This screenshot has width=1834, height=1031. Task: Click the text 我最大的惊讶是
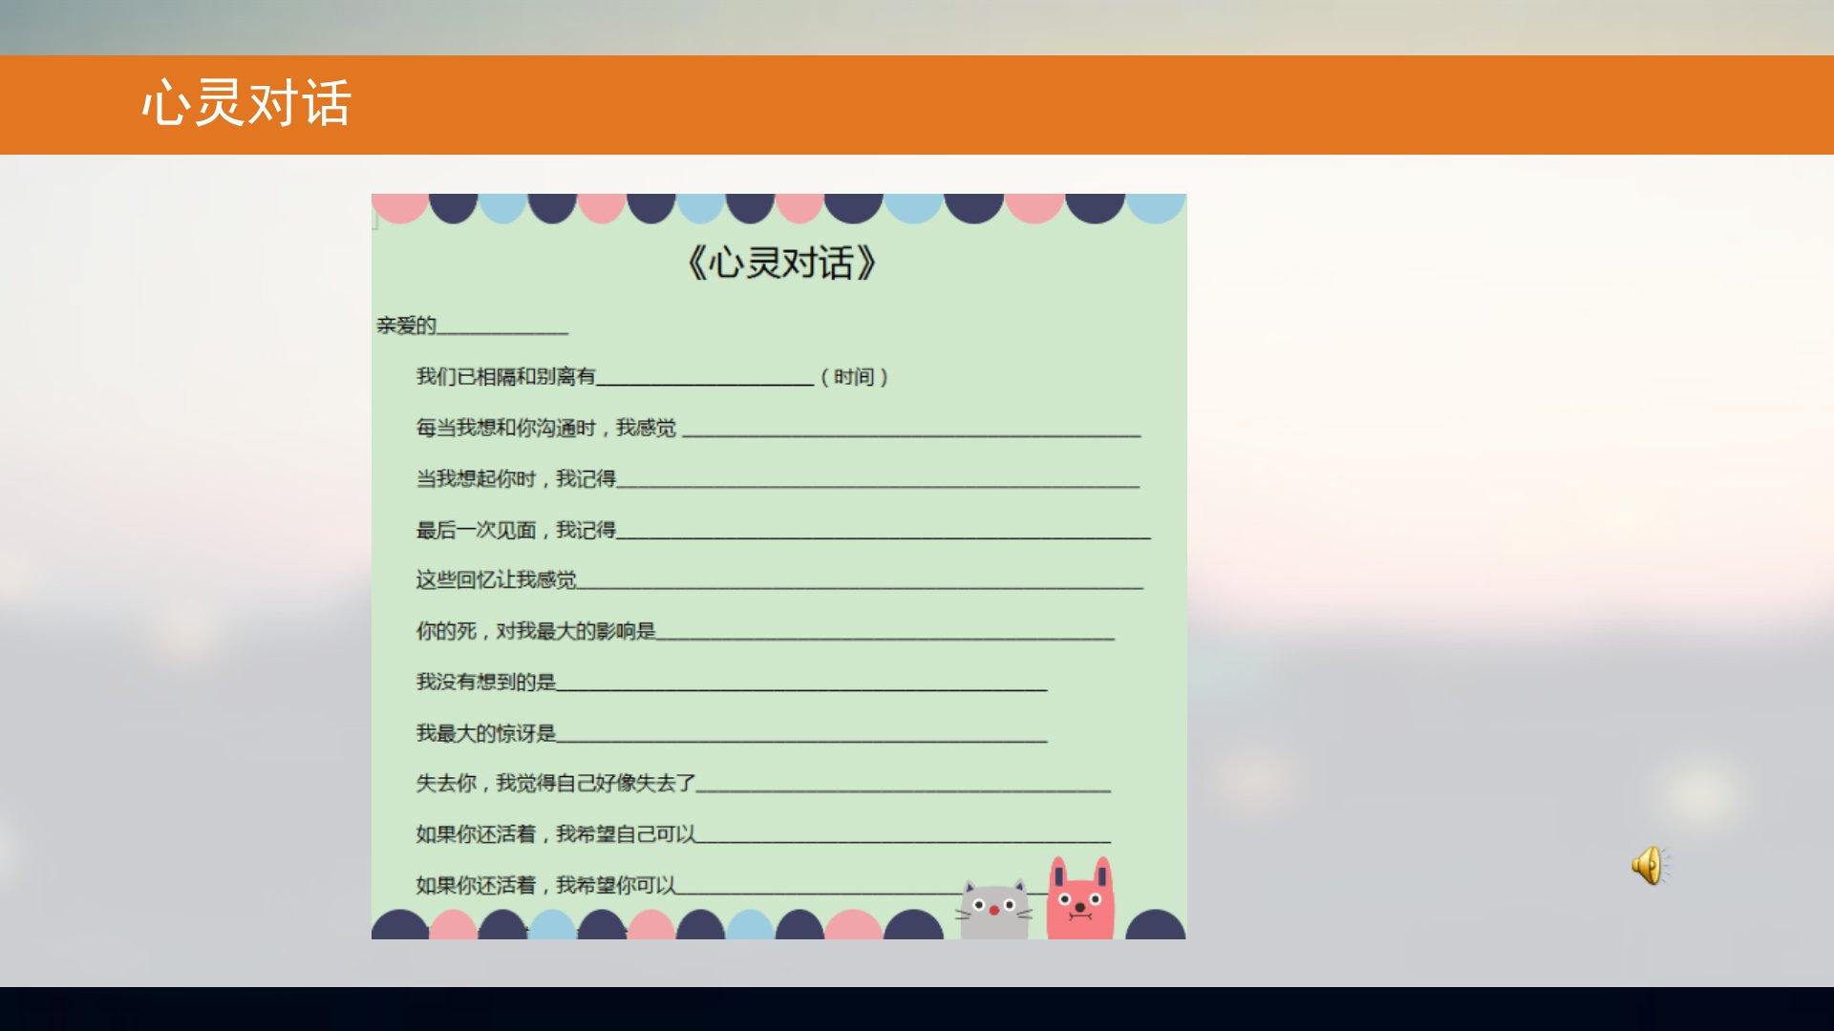pos(485,733)
